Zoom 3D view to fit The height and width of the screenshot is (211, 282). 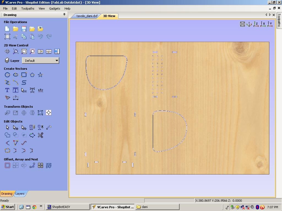[x=242, y=24]
